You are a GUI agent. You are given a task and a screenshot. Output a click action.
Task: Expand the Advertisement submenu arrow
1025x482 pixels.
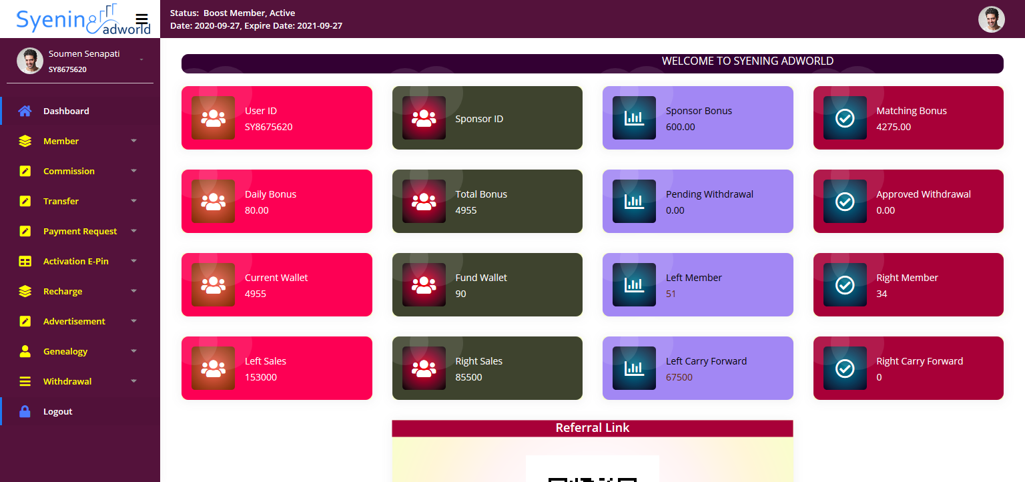[x=133, y=321]
